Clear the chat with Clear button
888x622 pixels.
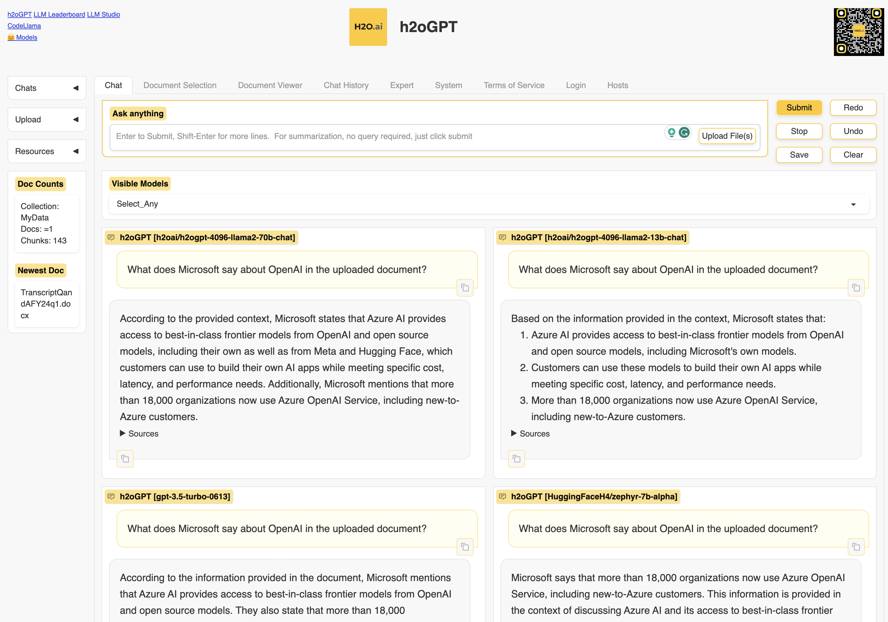(853, 155)
